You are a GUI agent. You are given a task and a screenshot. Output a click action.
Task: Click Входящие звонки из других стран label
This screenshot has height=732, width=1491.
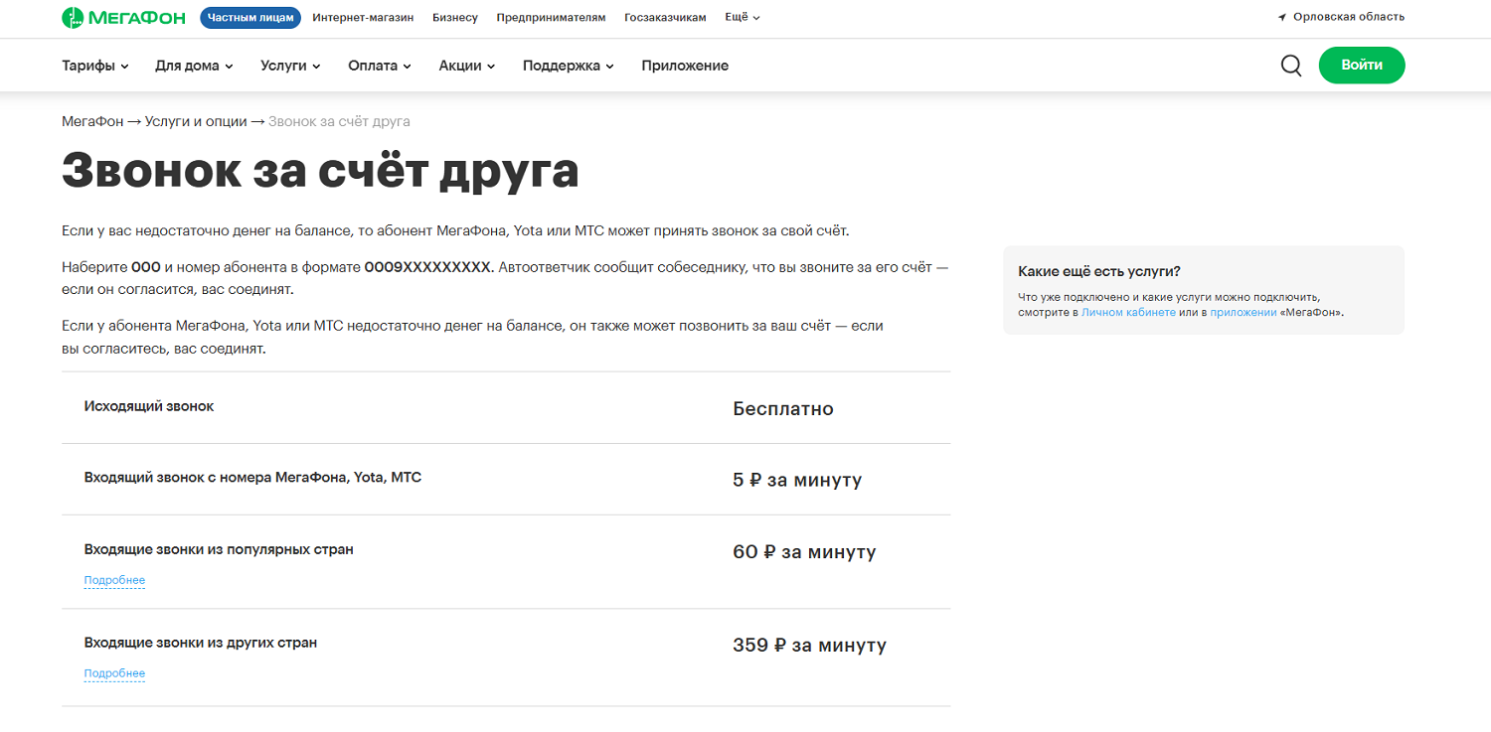tap(201, 643)
